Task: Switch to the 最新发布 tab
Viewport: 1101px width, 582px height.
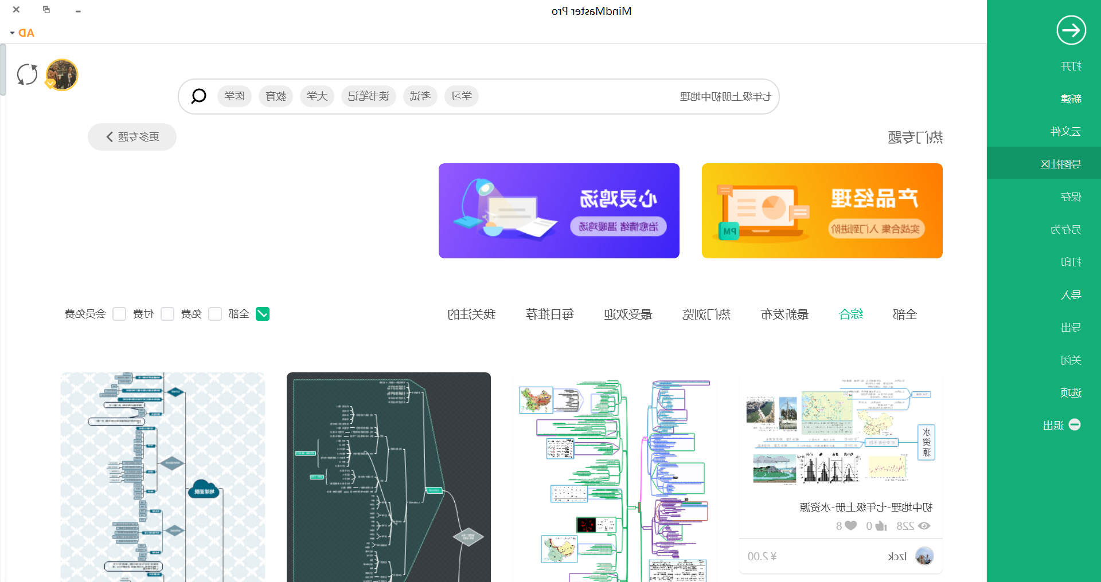Action: click(x=784, y=314)
